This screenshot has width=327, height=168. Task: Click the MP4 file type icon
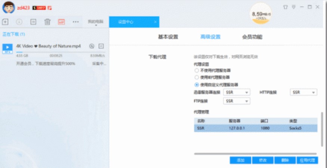(x=7, y=49)
